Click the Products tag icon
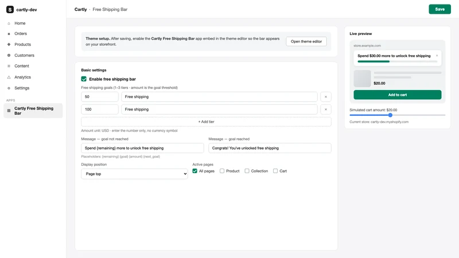 (x=9, y=45)
